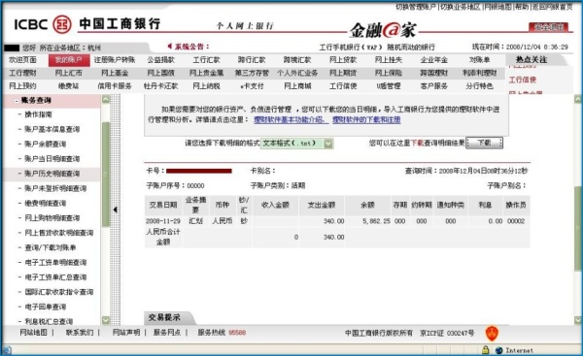Click the main page scrollbar down arrow

[x=578, y=320]
